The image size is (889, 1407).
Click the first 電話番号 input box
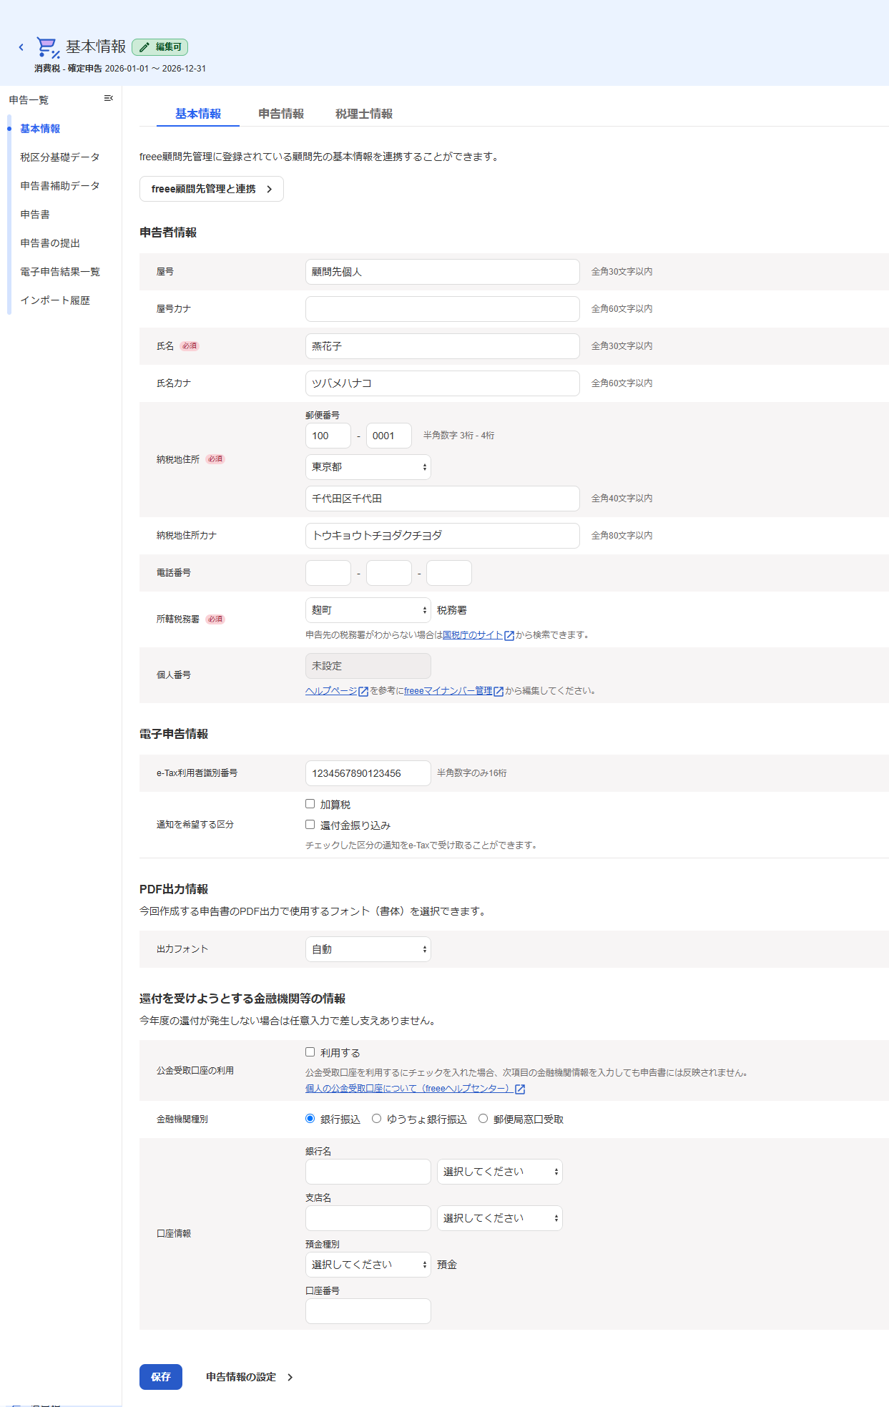(x=328, y=573)
